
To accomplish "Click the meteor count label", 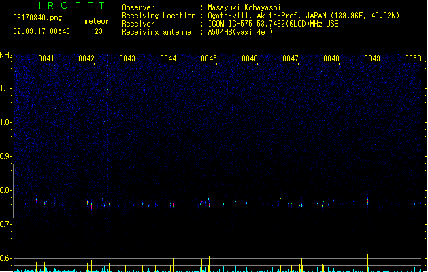I will coord(97,21).
